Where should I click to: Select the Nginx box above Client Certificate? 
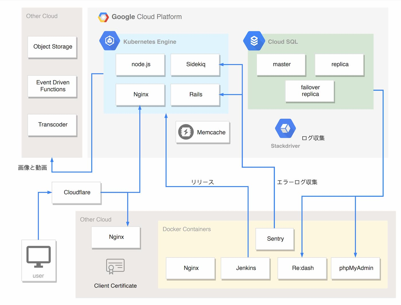pyautogui.click(x=116, y=238)
